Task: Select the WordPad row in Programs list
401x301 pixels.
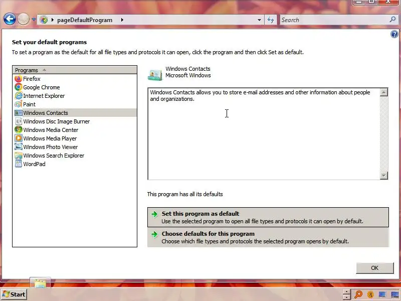Action: point(75,164)
